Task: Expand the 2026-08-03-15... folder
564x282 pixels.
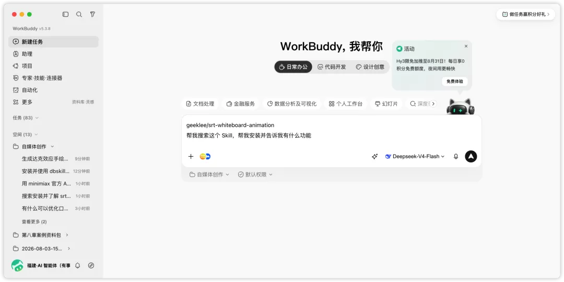Action: tap(41, 249)
